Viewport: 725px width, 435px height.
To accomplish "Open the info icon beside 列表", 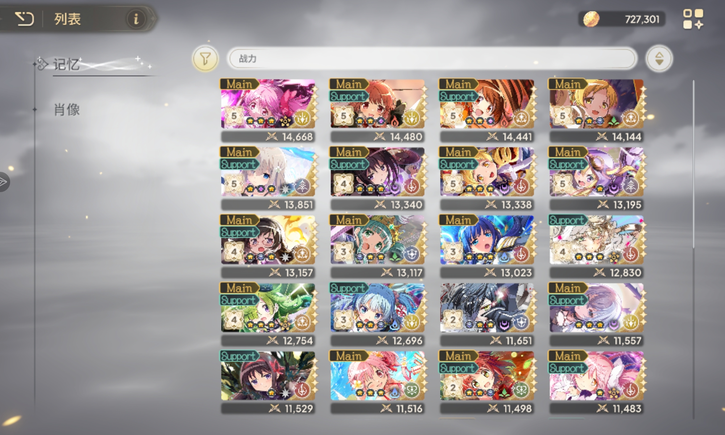I will click(136, 18).
